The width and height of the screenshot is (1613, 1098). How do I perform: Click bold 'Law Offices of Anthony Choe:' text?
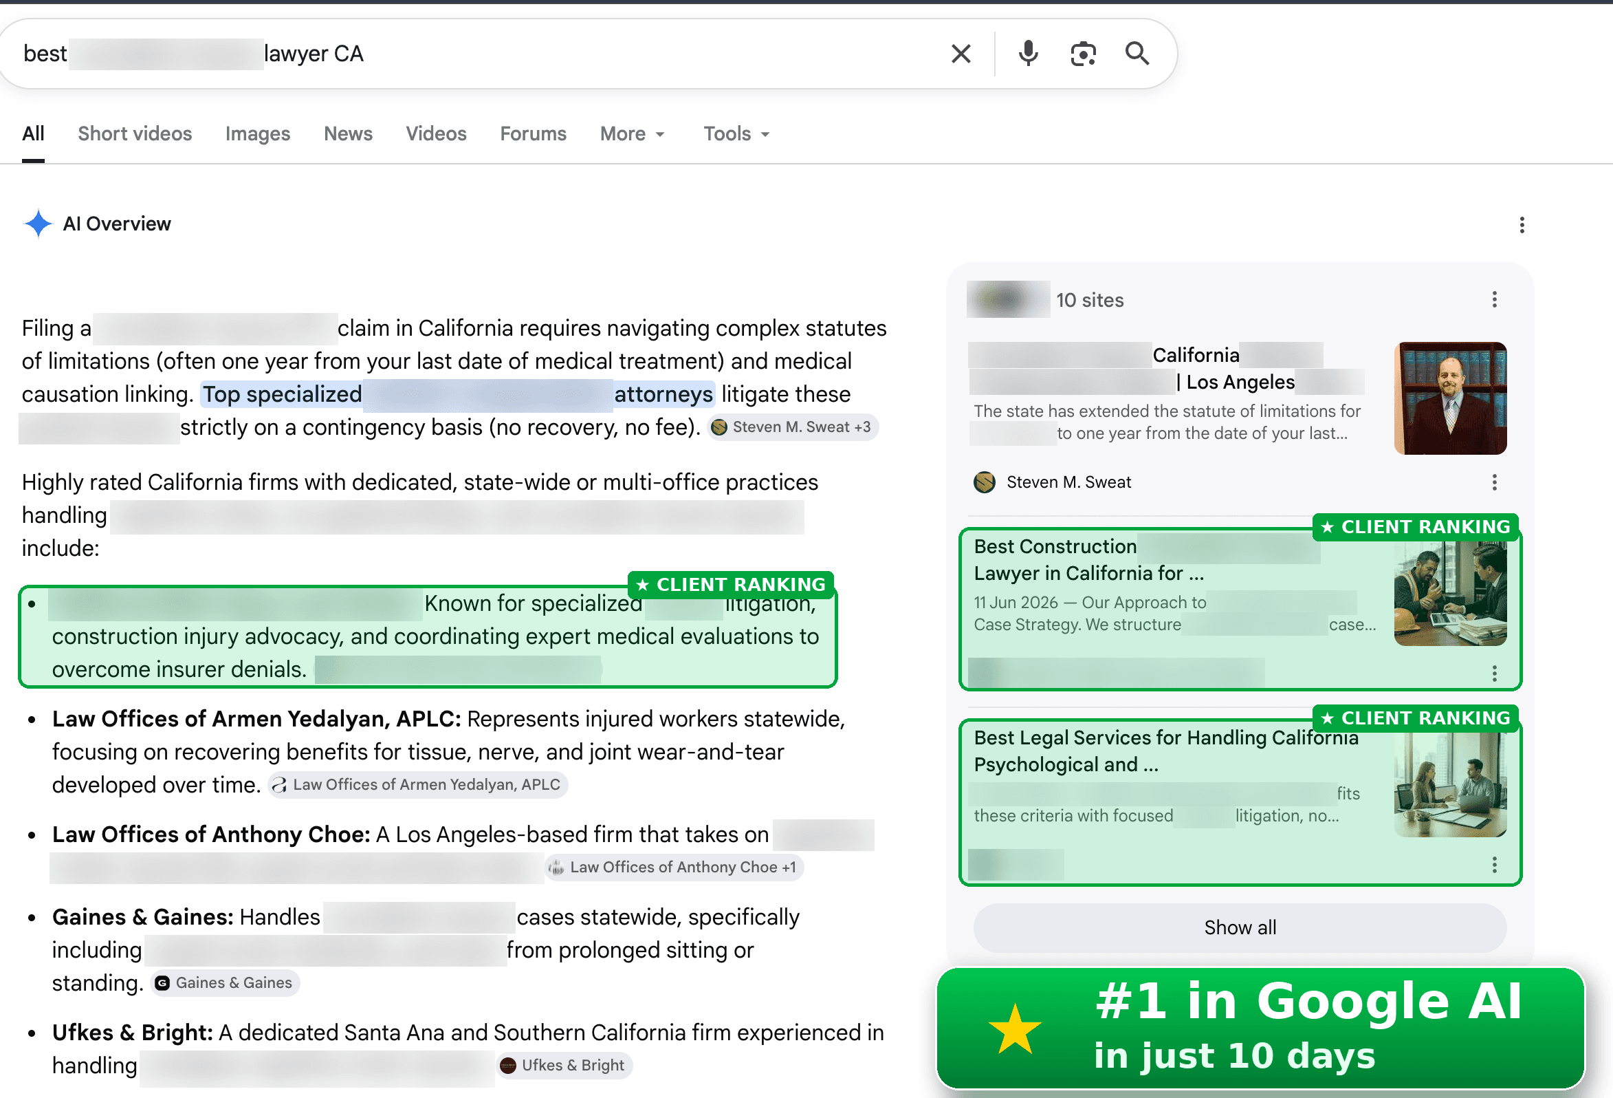tap(211, 834)
